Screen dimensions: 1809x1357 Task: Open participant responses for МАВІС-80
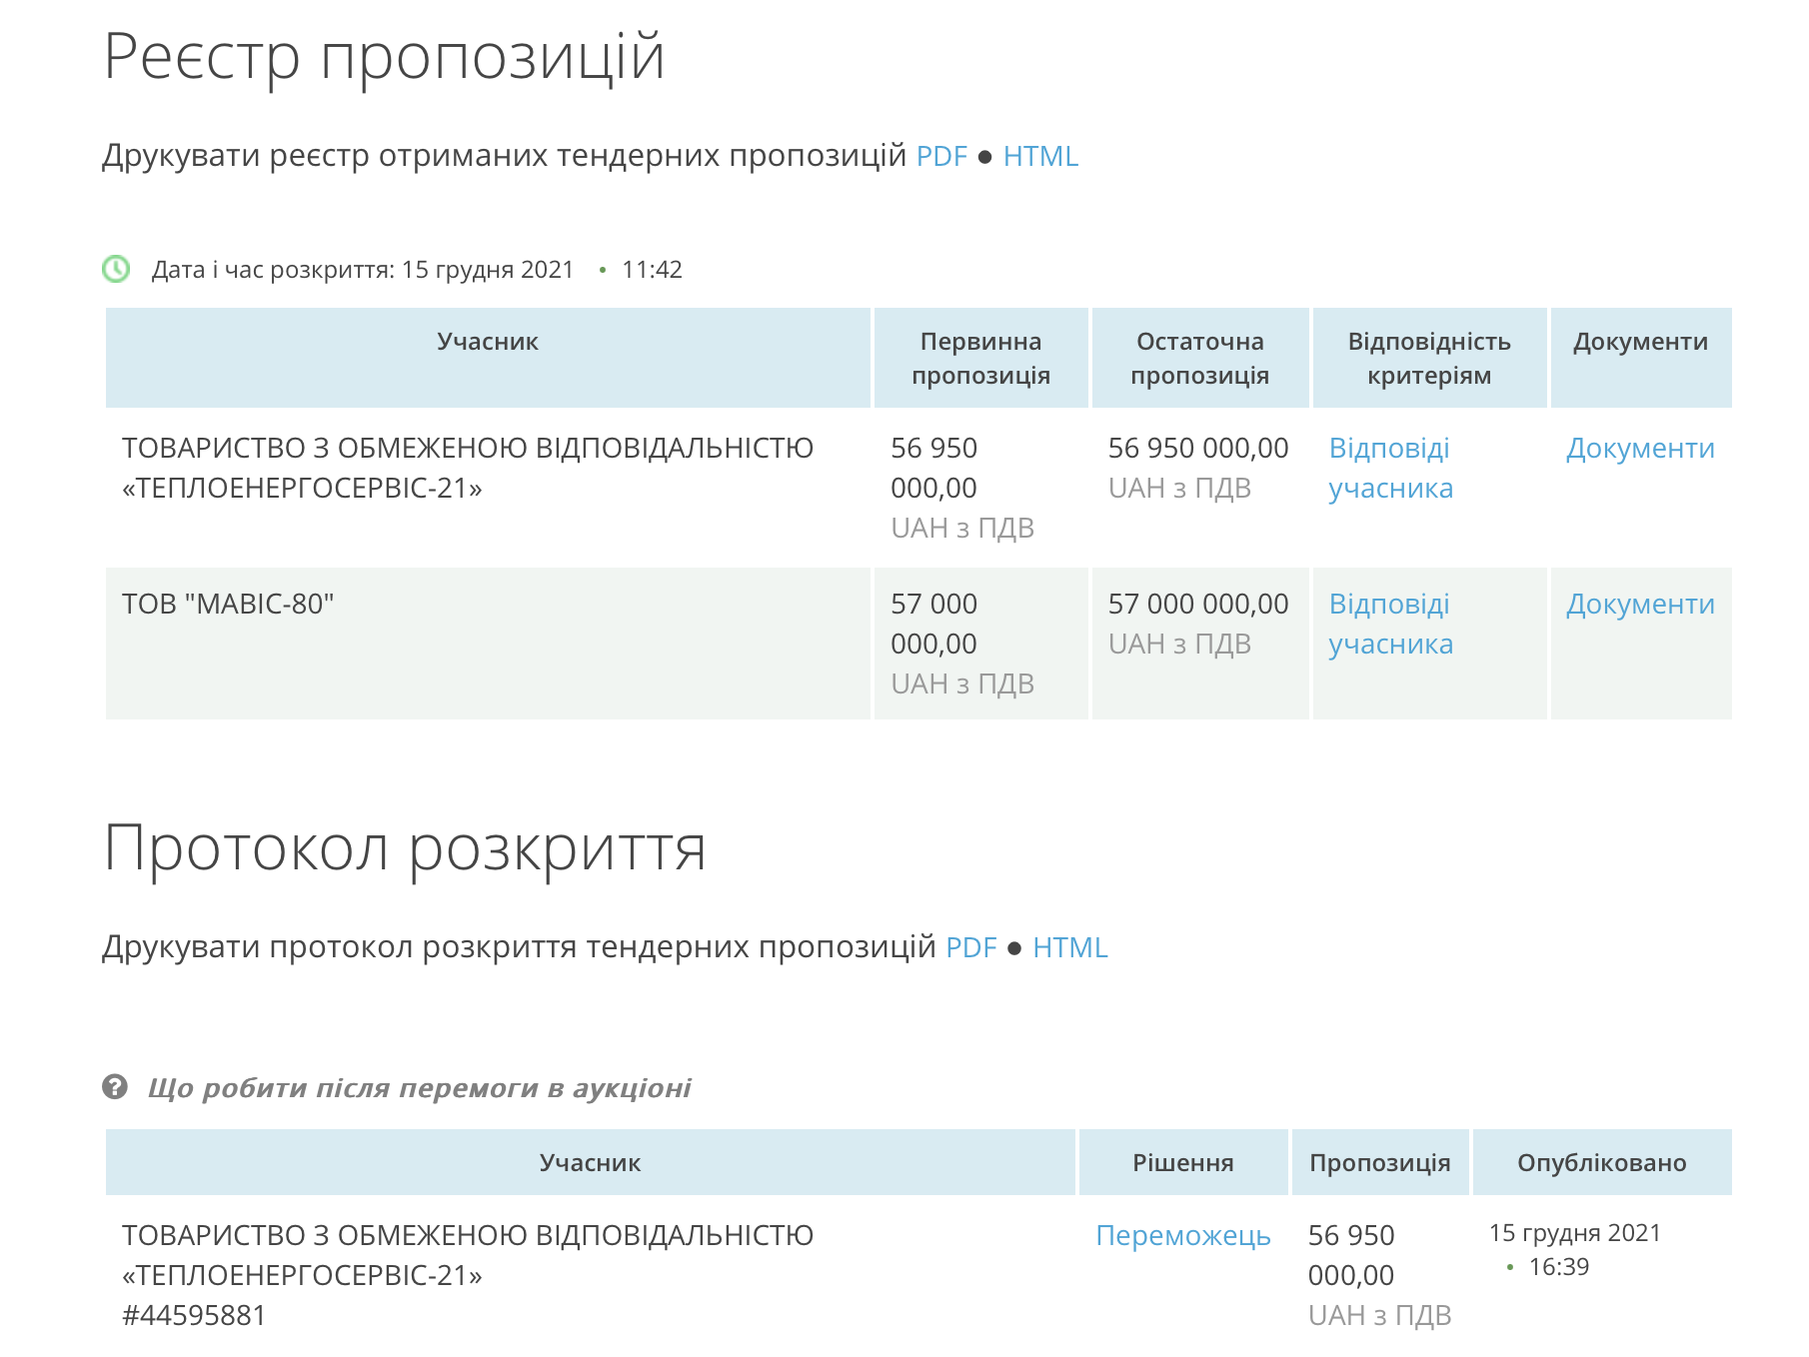(x=1389, y=624)
